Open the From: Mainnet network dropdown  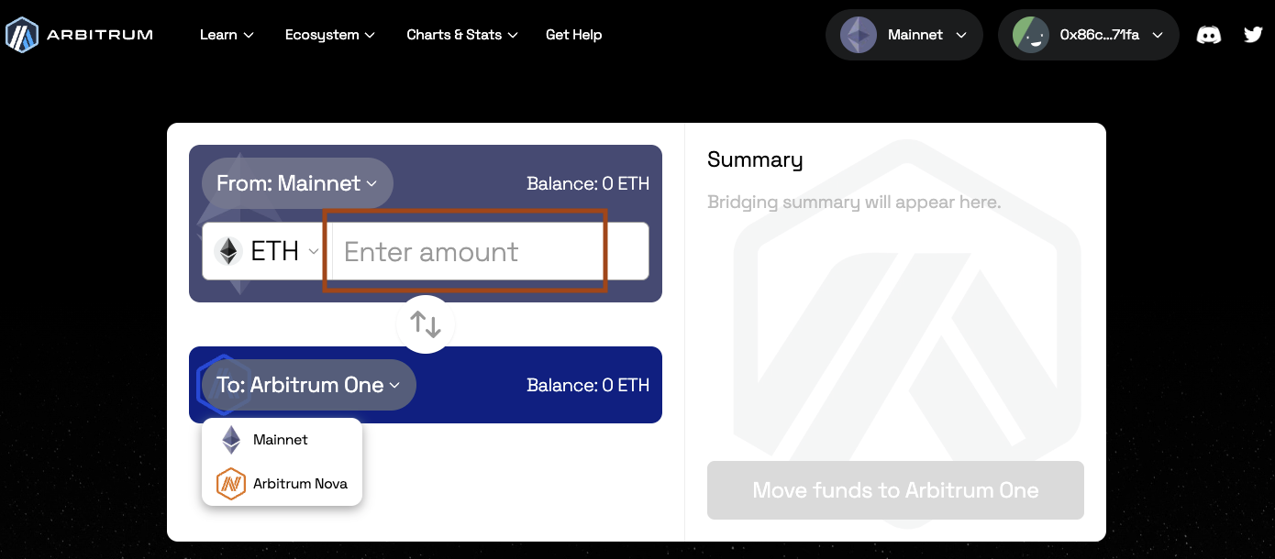297,182
